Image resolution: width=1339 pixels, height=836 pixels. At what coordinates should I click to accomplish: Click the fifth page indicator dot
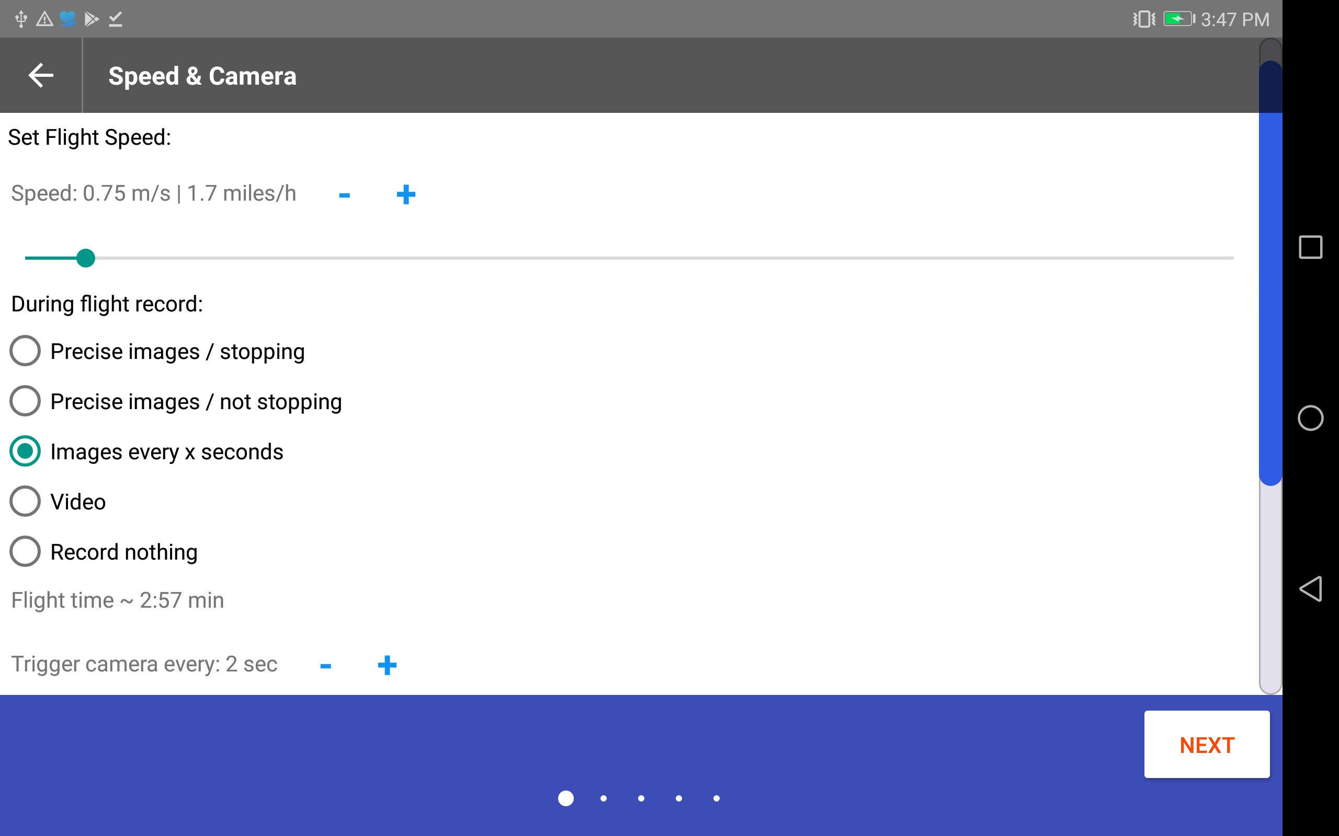coord(717,798)
